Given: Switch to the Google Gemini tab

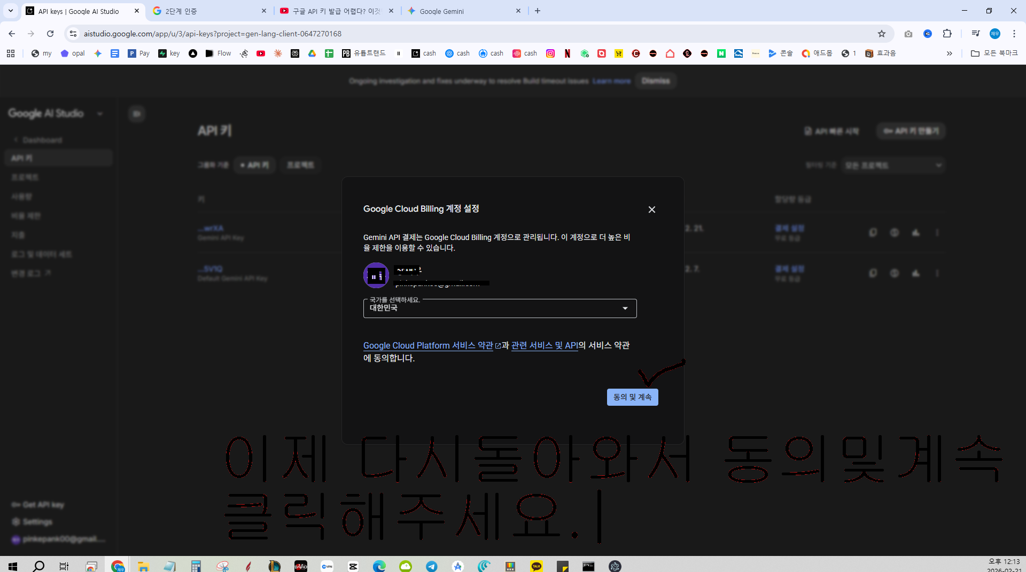Looking at the screenshot, I should 464,11.
